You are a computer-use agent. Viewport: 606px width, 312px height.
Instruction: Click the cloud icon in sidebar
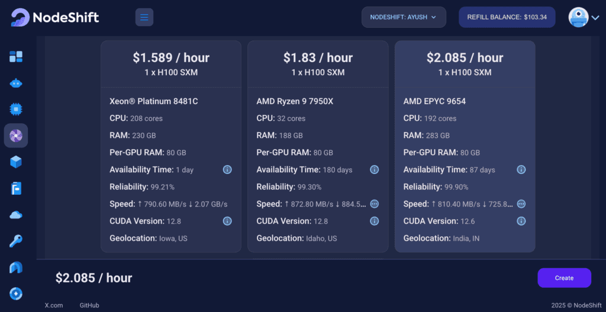tap(16, 214)
